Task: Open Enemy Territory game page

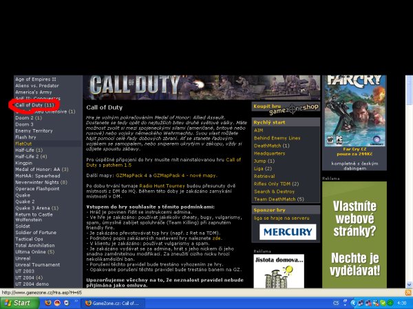Action: pyautogui.click(x=34, y=131)
